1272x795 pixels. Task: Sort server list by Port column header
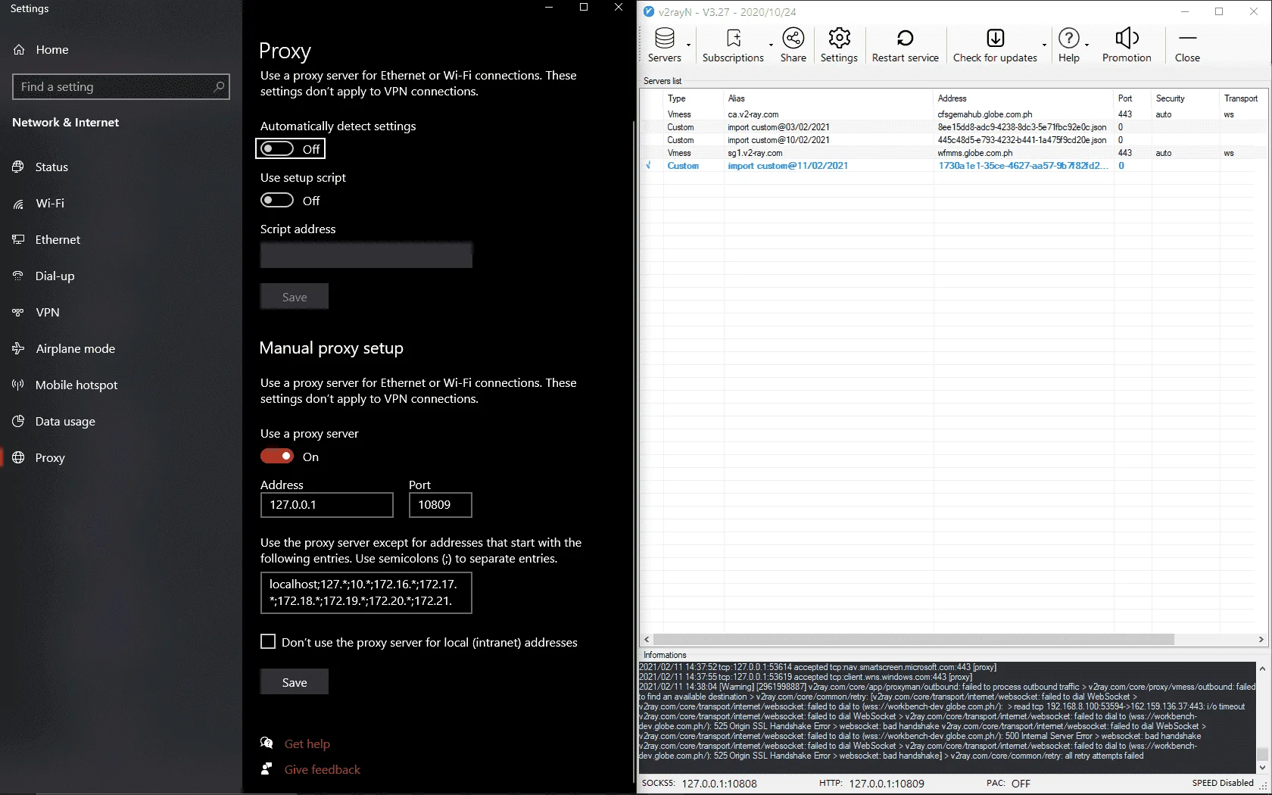[1132, 98]
